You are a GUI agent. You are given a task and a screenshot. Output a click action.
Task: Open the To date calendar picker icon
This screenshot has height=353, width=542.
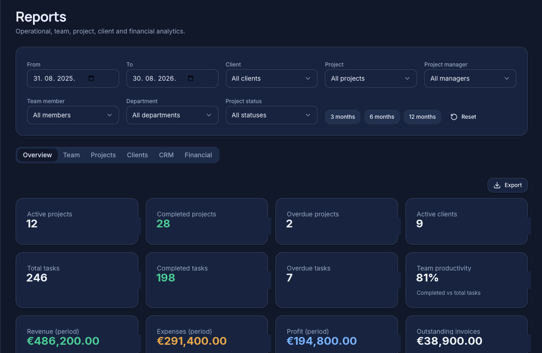tap(191, 78)
